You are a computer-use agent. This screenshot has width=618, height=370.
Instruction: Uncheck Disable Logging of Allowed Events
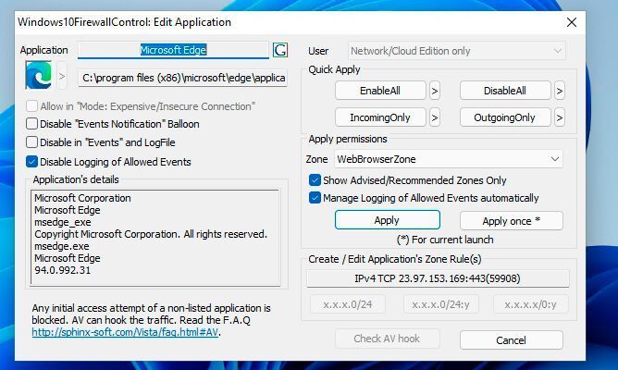(x=32, y=162)
